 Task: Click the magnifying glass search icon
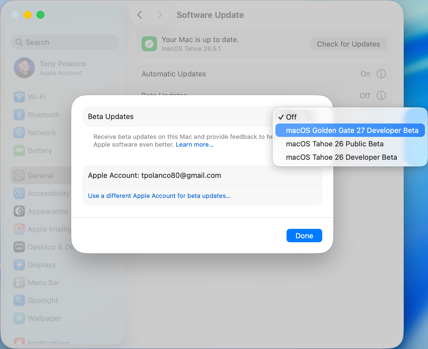point(19,42)
